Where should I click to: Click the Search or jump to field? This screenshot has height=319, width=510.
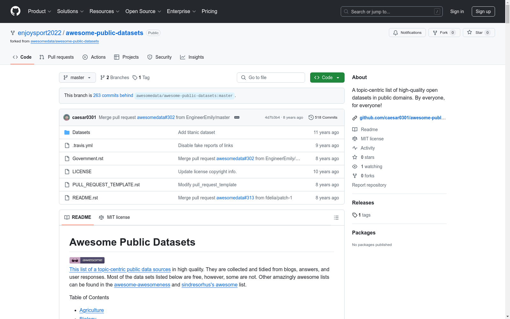click(x=392, y=11)
